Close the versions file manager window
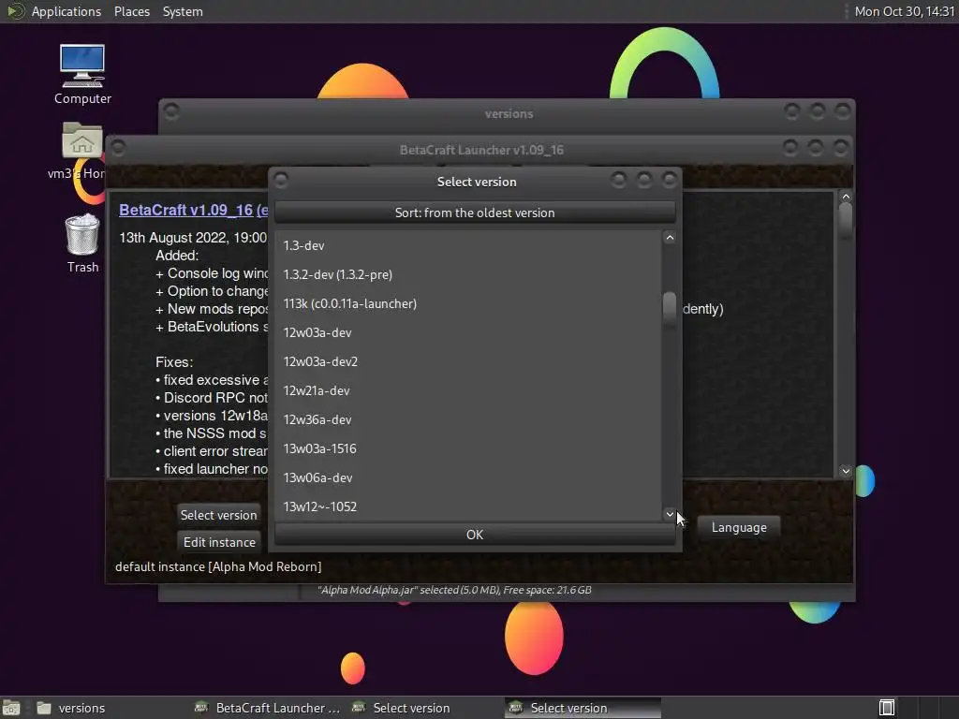 [x=843, y=111]
